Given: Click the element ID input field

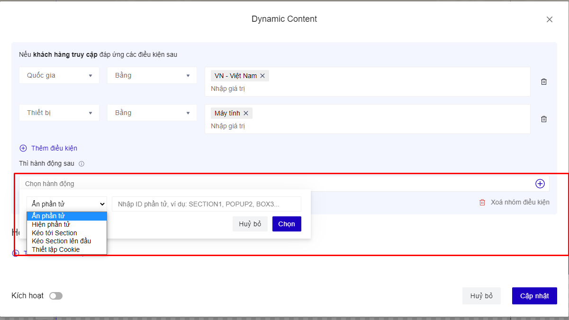Looking at the screenshot, I should [x=206, y=204].
